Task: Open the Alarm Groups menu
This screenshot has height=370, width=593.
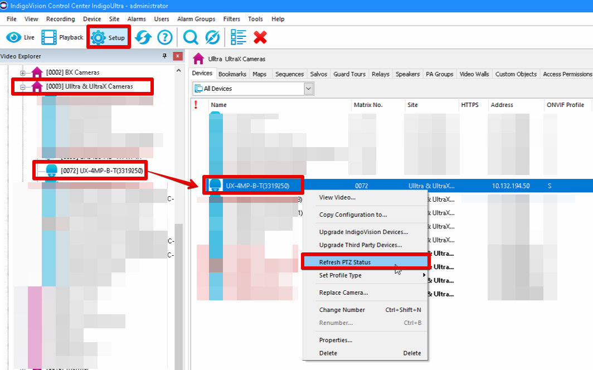Action: click(196, 19)
